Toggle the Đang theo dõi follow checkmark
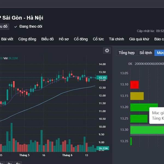The width and height of the screenshot is (164, 164). pos(16,27)
